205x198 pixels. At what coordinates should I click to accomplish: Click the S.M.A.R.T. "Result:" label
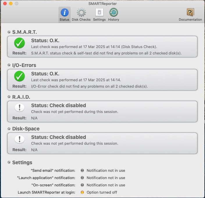click(19, 53)
